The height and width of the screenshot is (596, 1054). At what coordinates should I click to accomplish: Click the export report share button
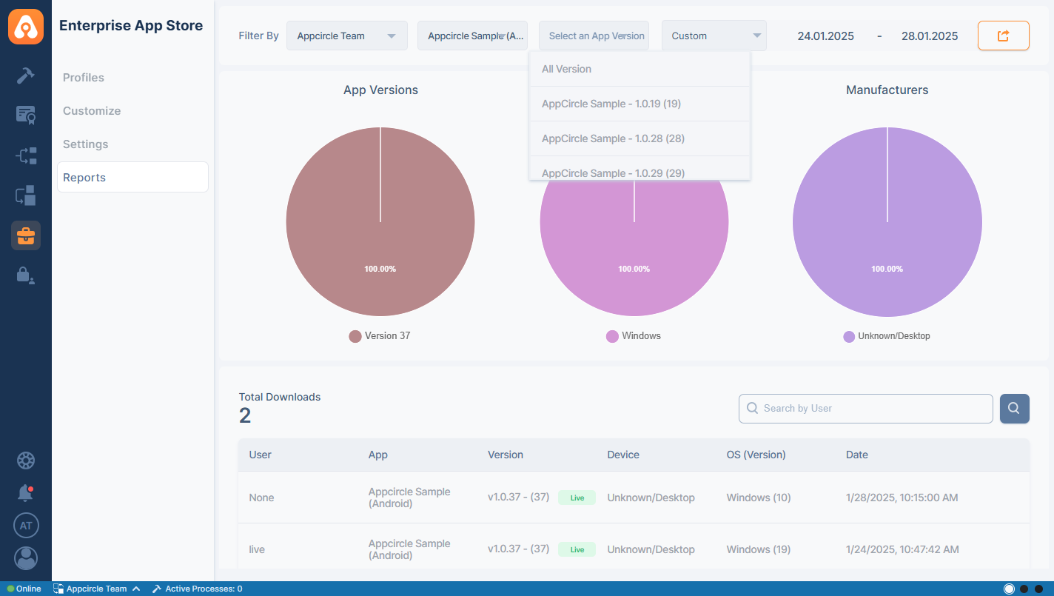[x=1004, y=36]
